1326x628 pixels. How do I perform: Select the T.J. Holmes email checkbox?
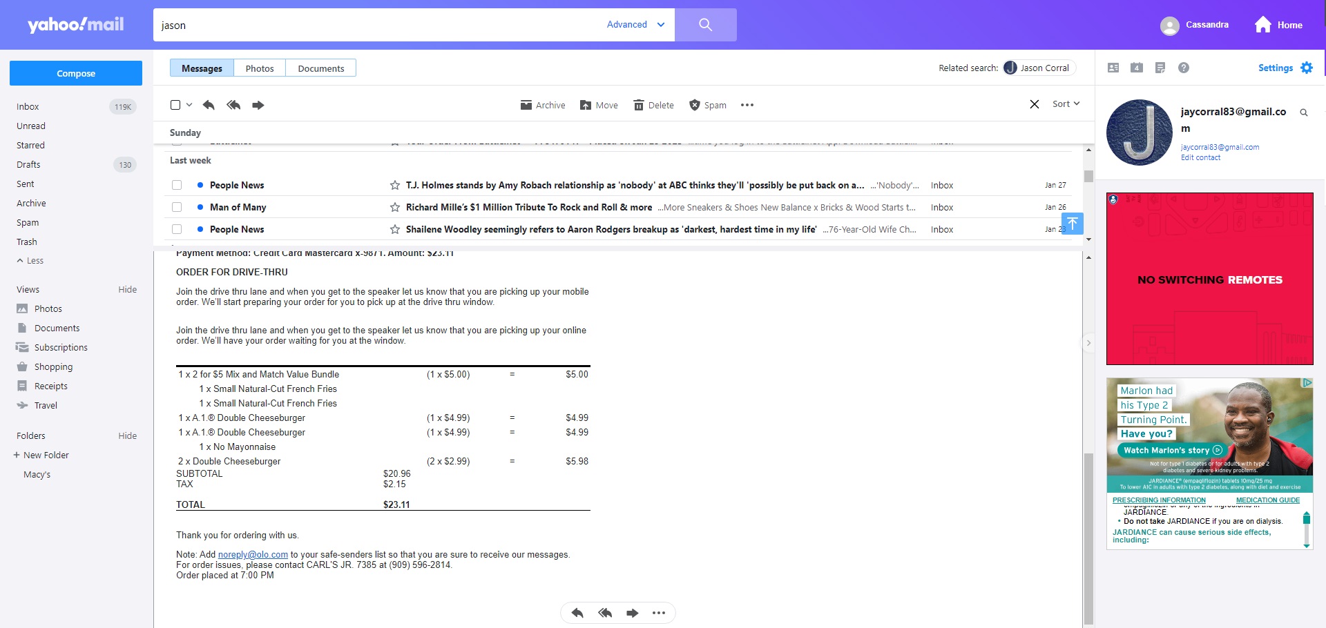tap(177, 185)
